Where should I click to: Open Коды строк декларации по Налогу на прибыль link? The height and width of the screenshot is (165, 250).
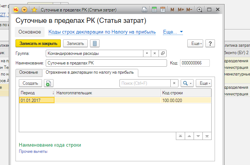[x=102, y=32]
